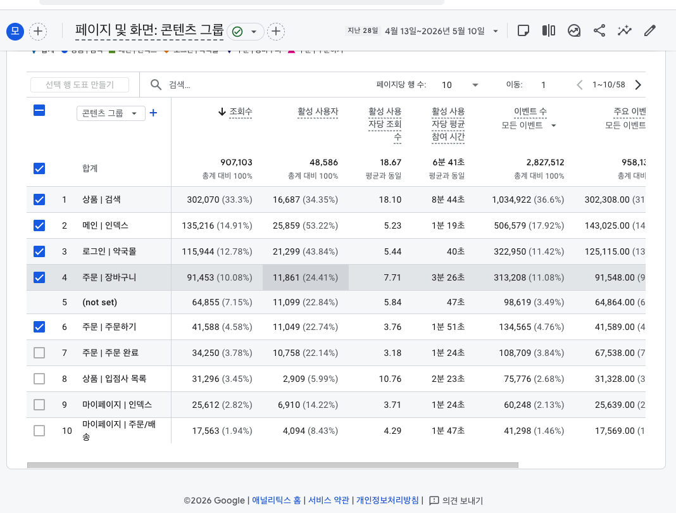Add a filter via the plus beside the report title
This screenshot has height=513, width=676.
tap(276, 32)
